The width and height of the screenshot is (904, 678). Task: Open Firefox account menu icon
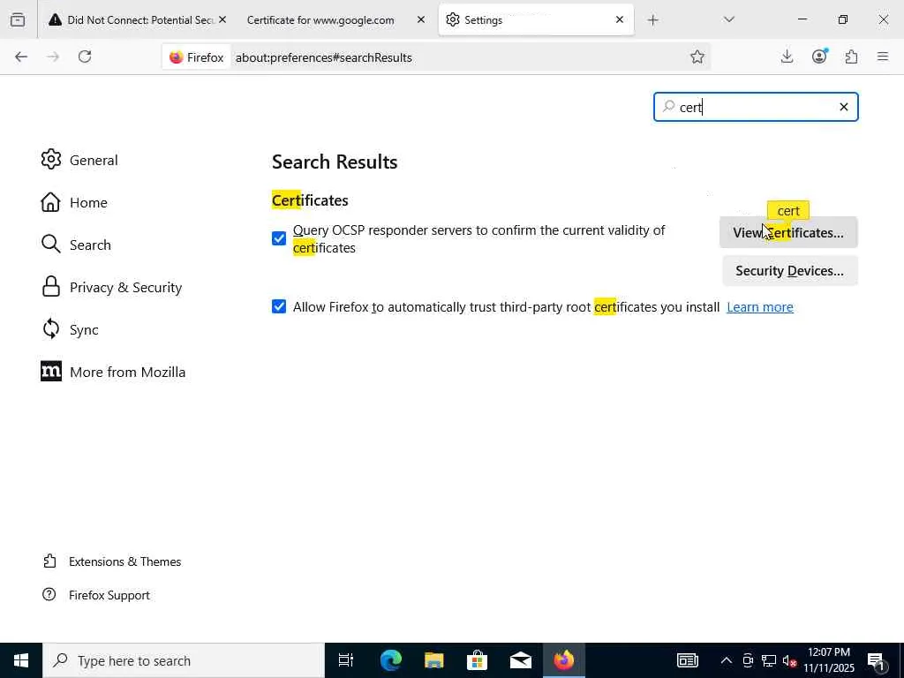[x=819, y=56]
